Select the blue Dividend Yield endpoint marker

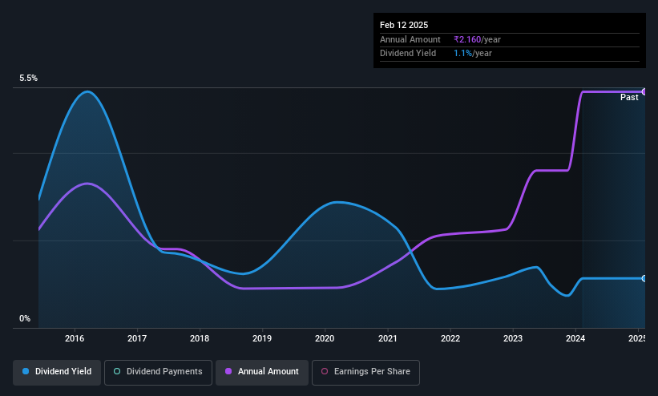pos(644,278)
